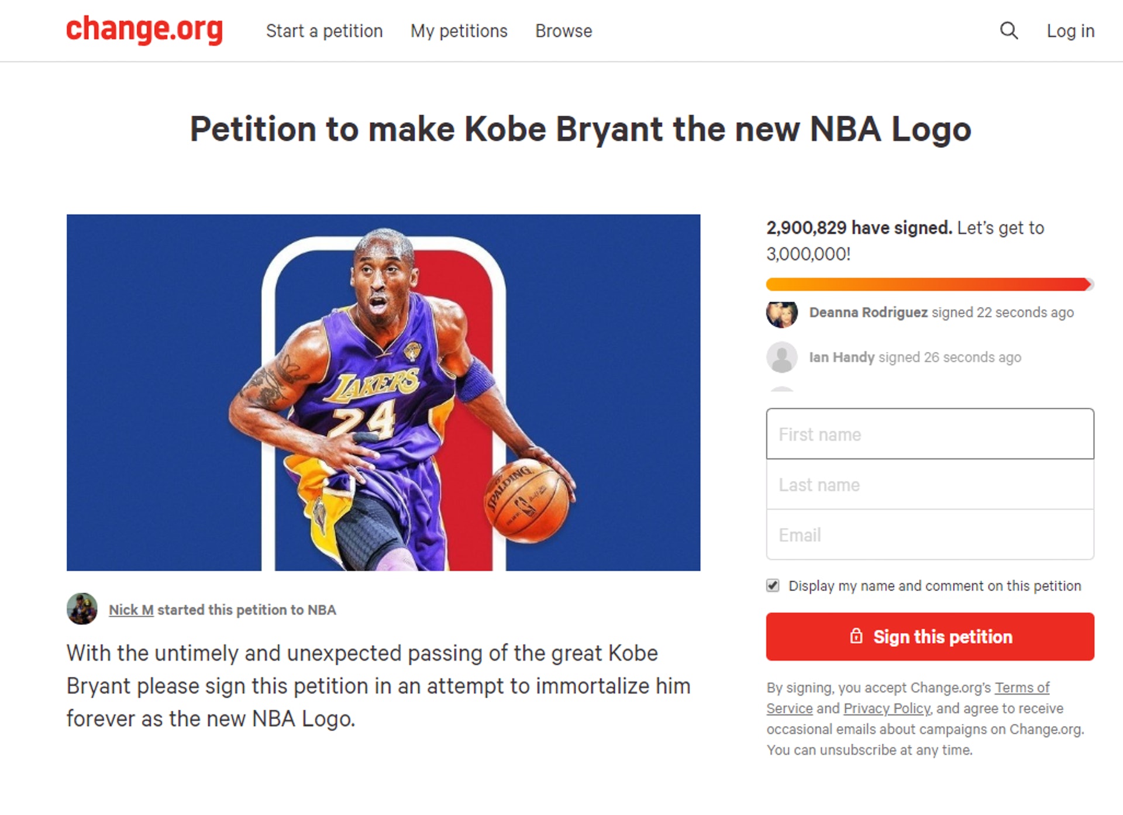Viewport: 1123px width, 815px height.
Task: Open the Nick M profile link
Action: point(131,610)
